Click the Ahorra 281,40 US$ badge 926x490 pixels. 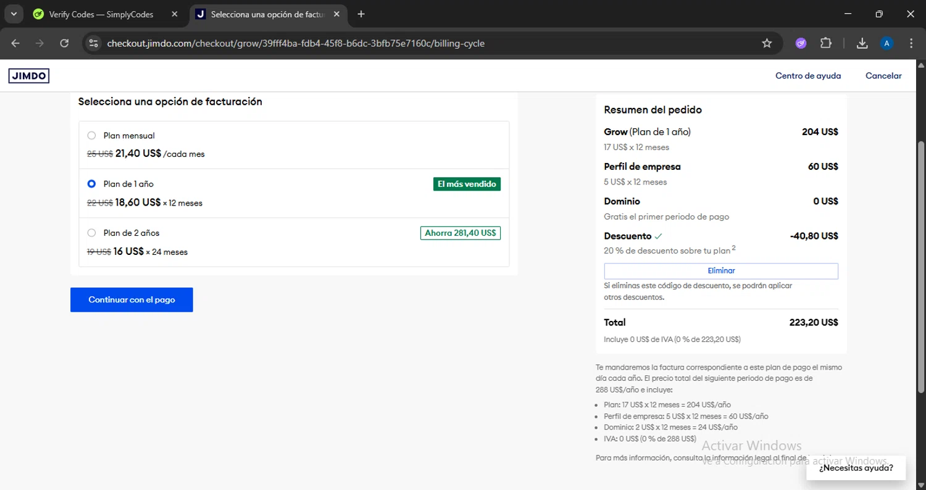pyautogui.click(x=461, y=233)
